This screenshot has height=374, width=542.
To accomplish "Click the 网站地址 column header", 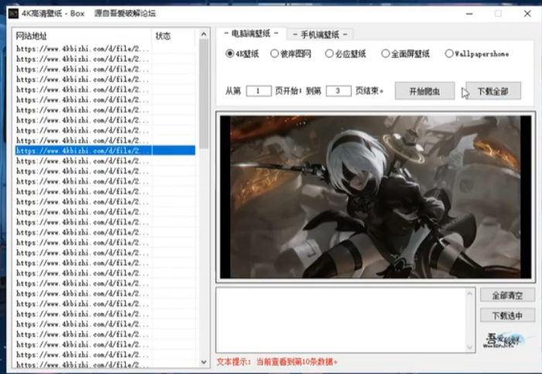I will click(x=82, y=36).
